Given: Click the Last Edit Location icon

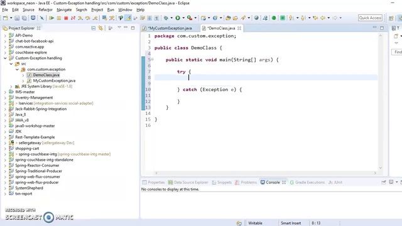Looking at the screenshot, I should pyautogui.click(x=315, y=18).
